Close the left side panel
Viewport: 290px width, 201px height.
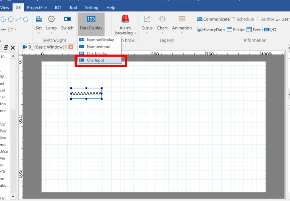(x=13, y=48)
